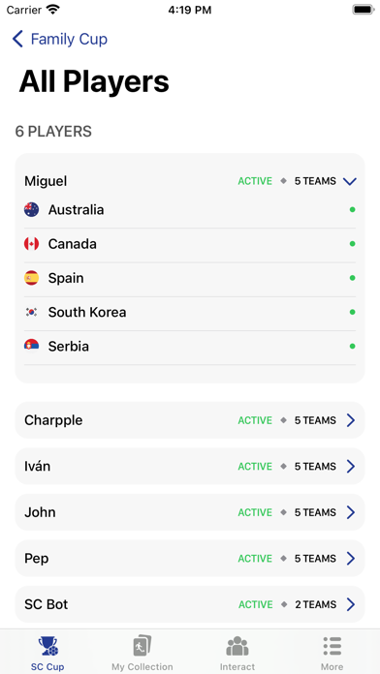Expand SC Bot's teams chevron

[x=351, y=604]
